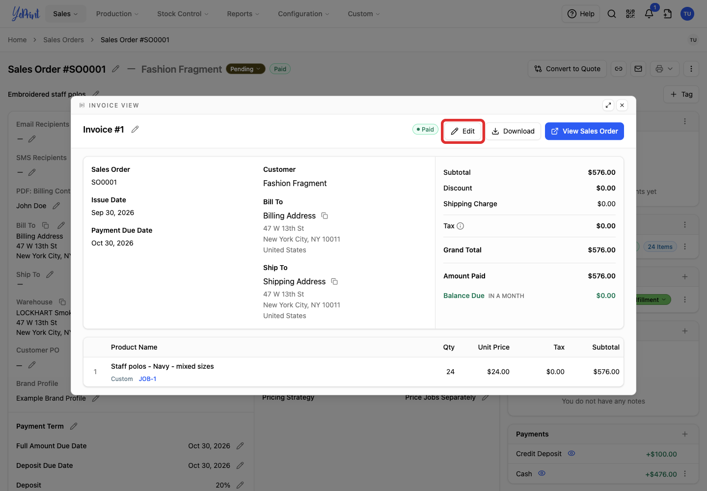This screenshot has height=491, width=707.
Task: Copy the Shipping Address in invoice
Action: [x=334, y=281]
